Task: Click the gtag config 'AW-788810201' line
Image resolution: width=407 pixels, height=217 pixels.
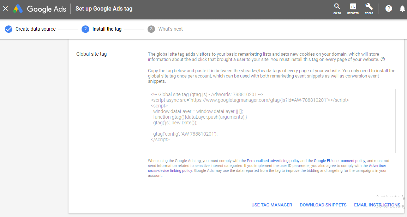Action: (x=185, y=134)
